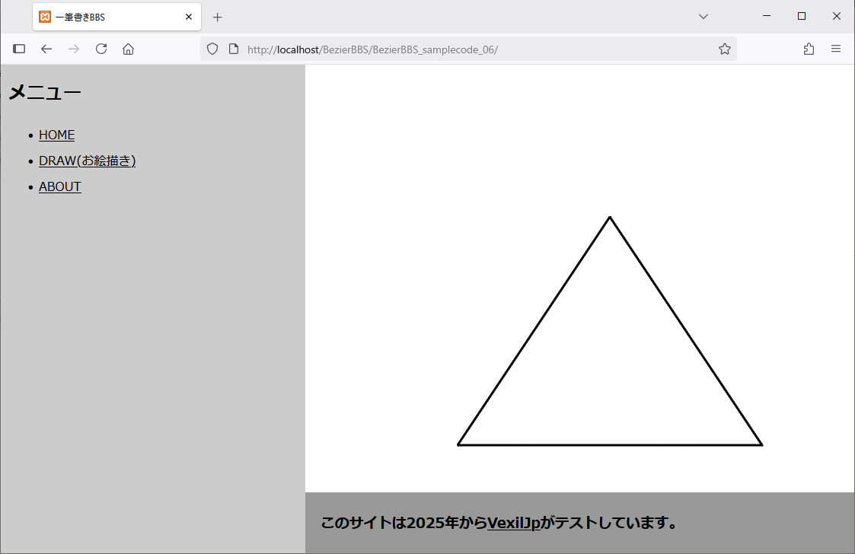Reload the current page
Viewport: 855px width, 554px height.
(101, 49)
